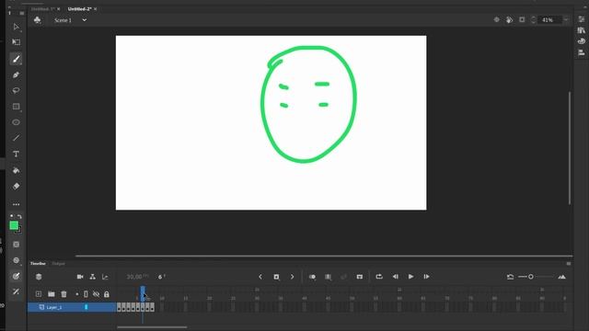The height and width of the screenshot is (331, 589).
Task: Click the Center Stage icon
Action: pyautogui.click(x=497, y=20)
